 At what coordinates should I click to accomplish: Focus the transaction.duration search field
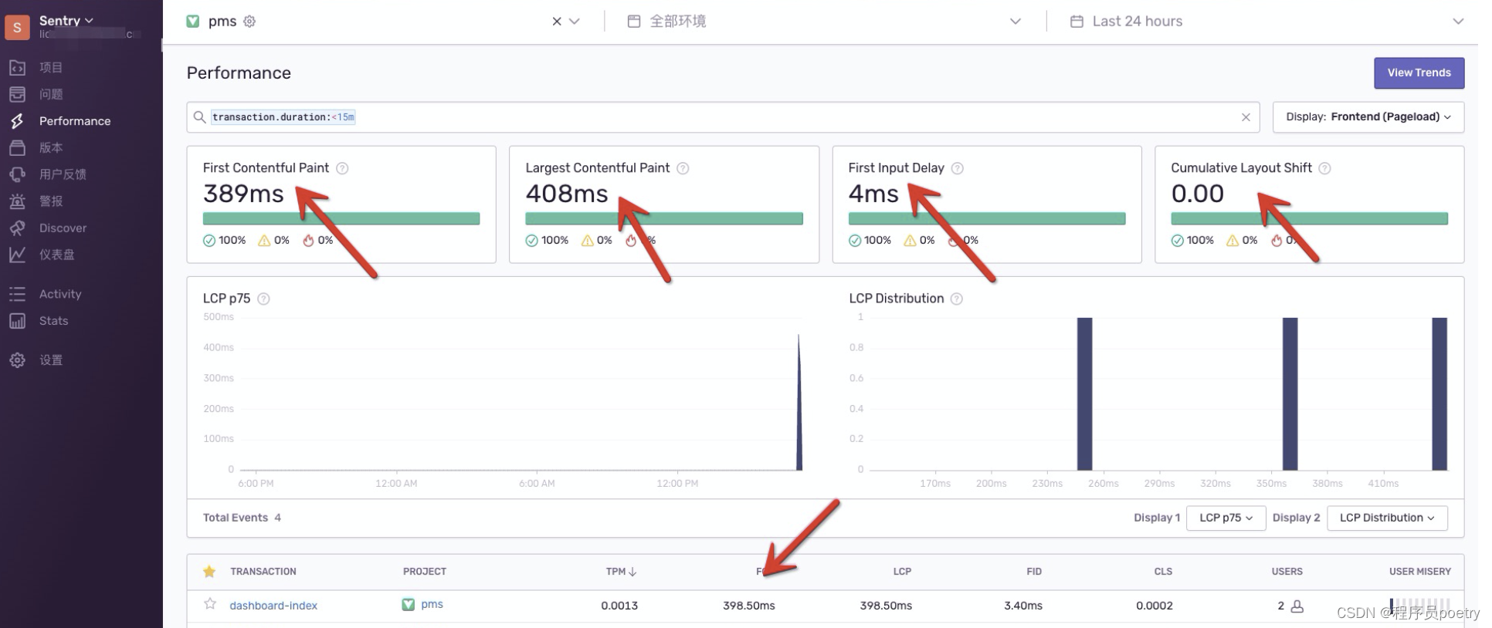coord(723,117)
